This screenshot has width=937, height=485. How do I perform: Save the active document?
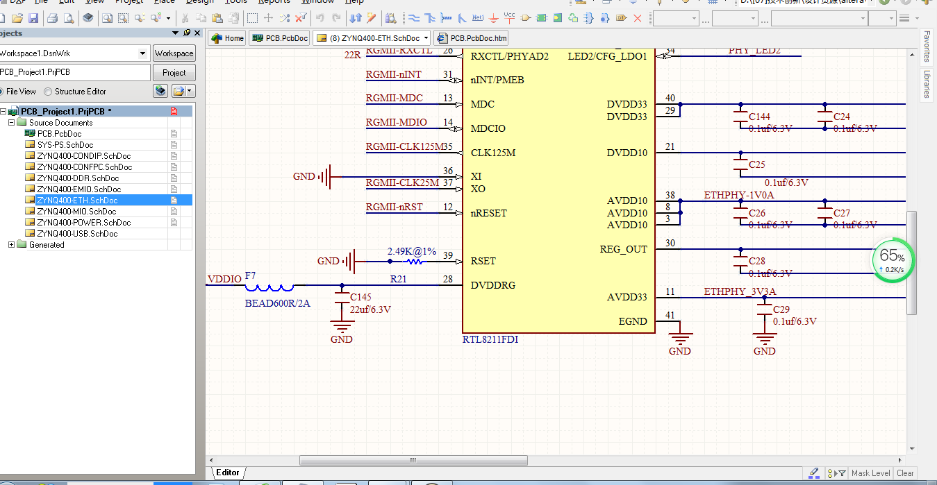tap(33, 19)
